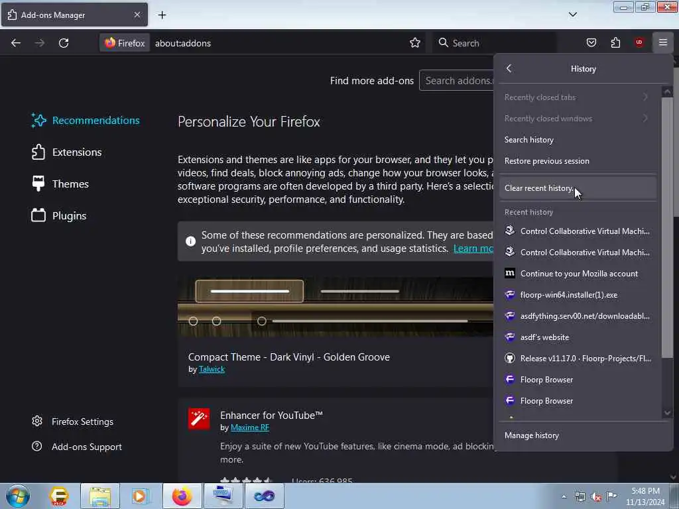Viewport: 679px width, 509px height.
Task: Open theme author Talwick link
Action: pos(212,369)
